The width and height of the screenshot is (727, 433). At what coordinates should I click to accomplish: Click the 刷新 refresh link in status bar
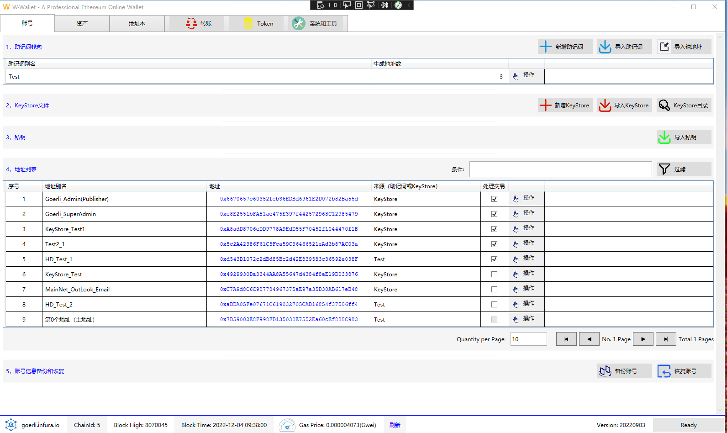point(395,425)
